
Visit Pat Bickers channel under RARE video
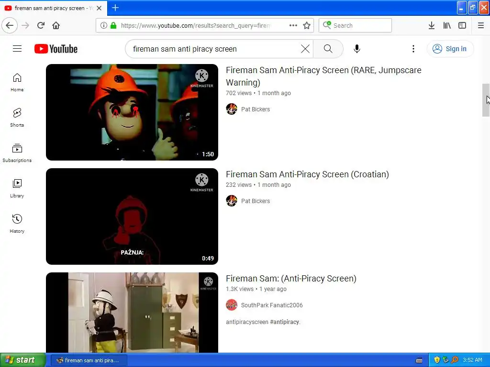(256, 109)
